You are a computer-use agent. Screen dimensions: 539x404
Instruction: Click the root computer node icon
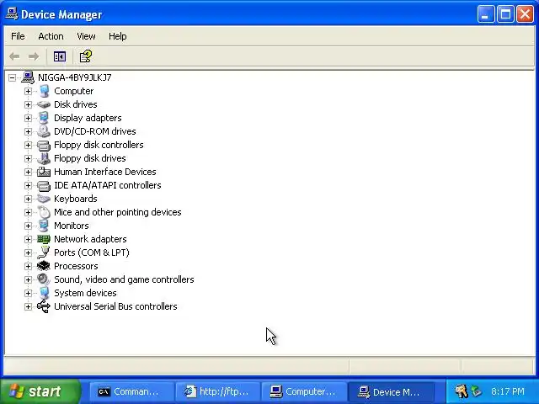28,77
